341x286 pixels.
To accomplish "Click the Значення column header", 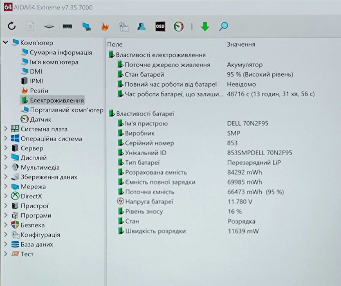I will (x=241, y=45).
